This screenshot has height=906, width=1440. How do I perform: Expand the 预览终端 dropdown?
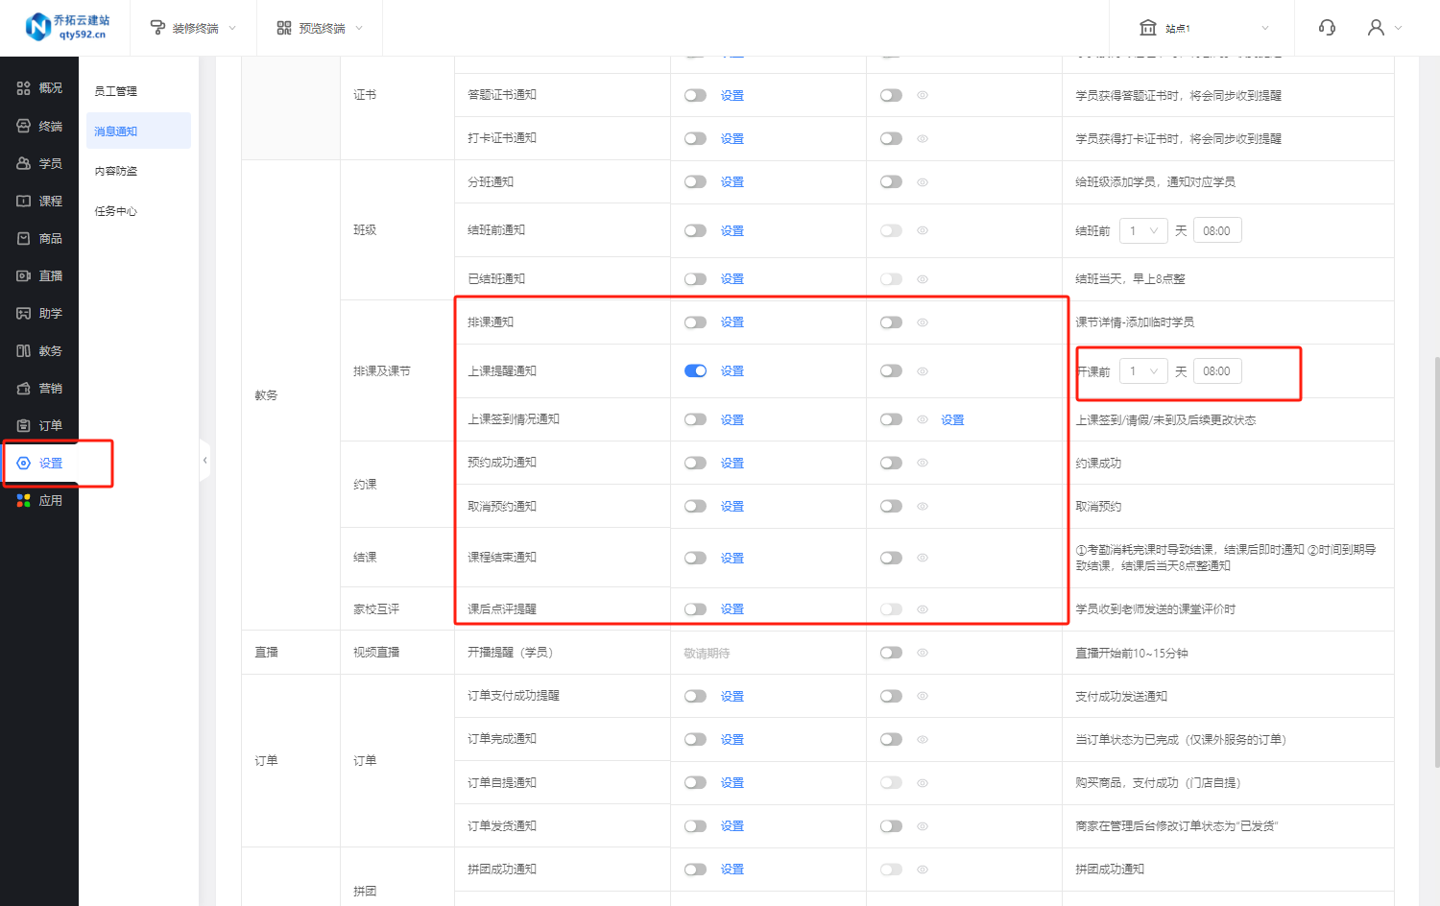pos(359,28)
